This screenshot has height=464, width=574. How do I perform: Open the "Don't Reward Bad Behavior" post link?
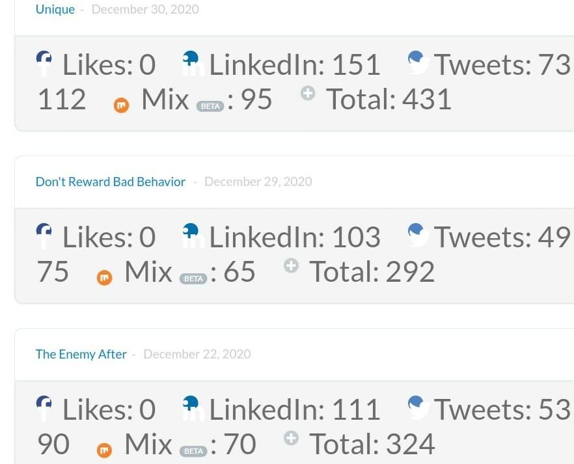pyautogui.click(x=111, y=182)
